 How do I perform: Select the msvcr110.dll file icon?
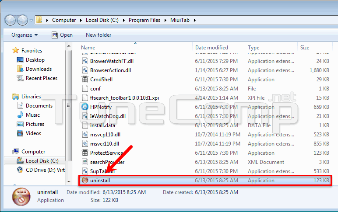tap(85, 144)
